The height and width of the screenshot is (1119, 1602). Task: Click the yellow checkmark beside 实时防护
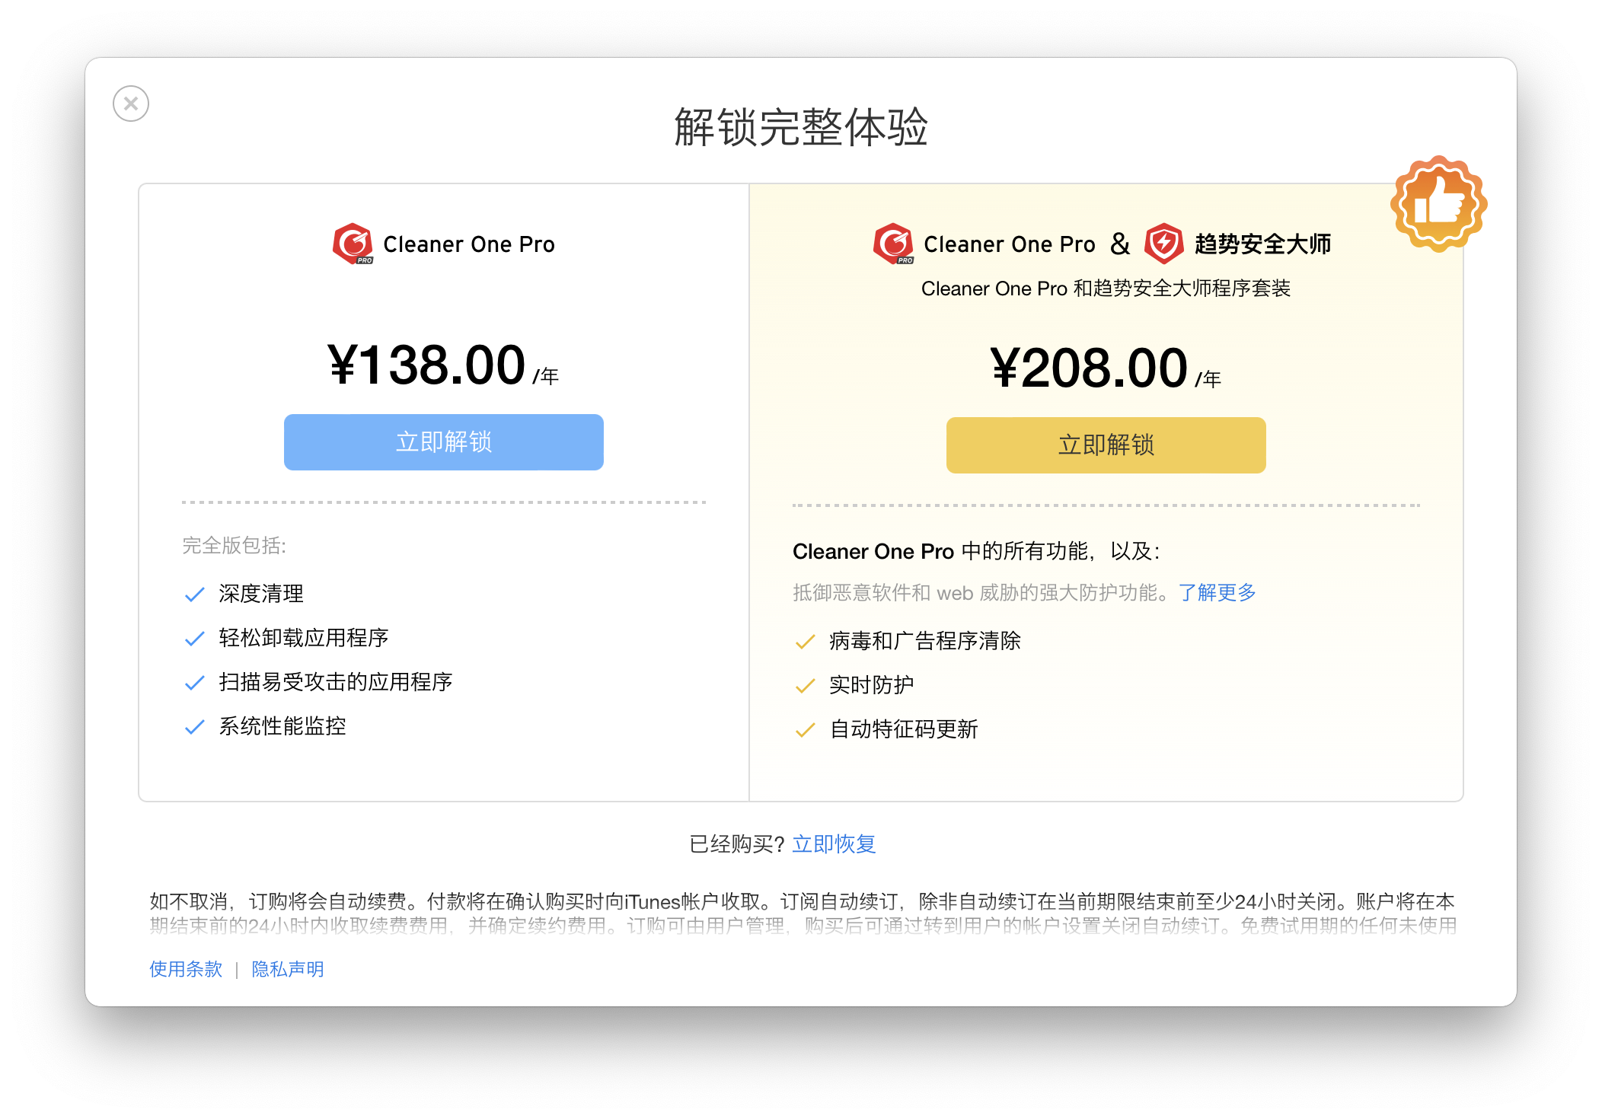pos(805,686)
